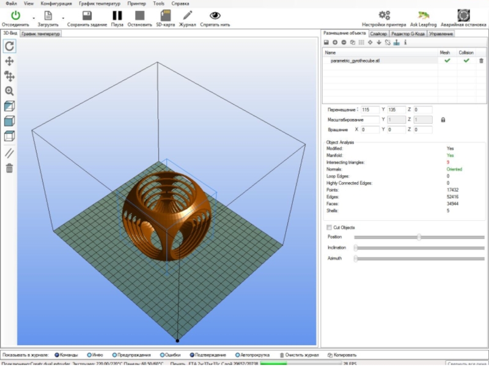489x367 pixels.
Task: Select the zoom magnifier tool in left sidebar
Action: [x=10, y=91]
